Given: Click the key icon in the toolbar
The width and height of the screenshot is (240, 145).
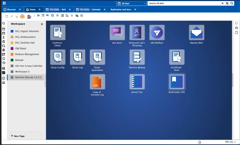Looking at the screenshot, I should (48, 15).
